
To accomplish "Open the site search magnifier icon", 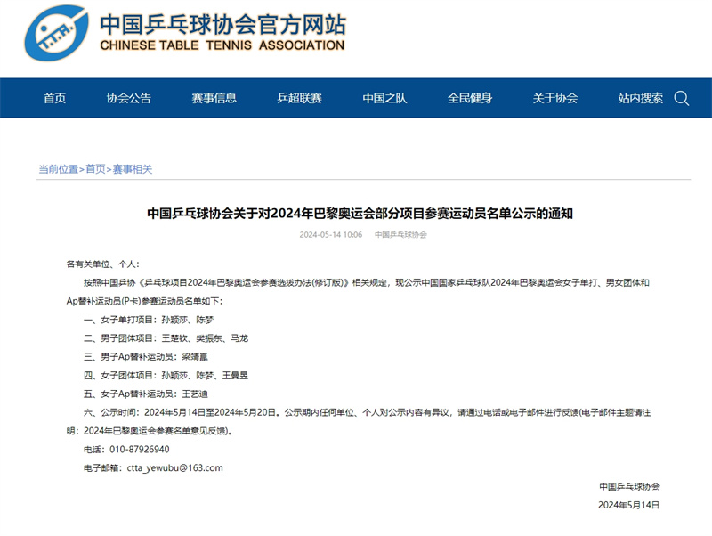I will click(x=683, y=98).
